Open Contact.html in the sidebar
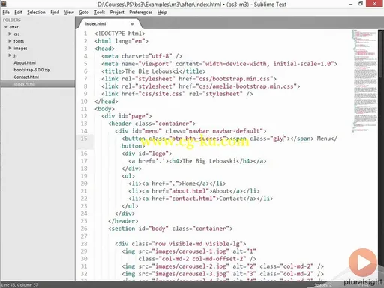 click(x=26, y=76)
